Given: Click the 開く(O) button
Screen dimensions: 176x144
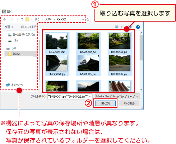Looking at the screenshot, I should click(x=106, y=103).
